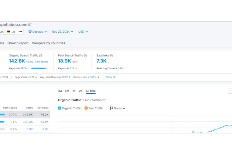The image size is (232, 154).
Task: Select the 100% row with 142.8K traffic
Action: pyautogui.click(x=25, y=115)
